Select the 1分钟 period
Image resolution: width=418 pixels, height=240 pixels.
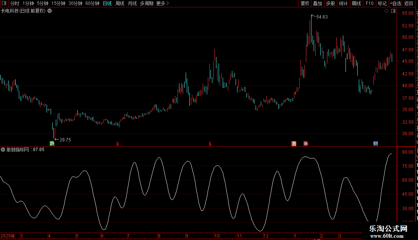28,3
